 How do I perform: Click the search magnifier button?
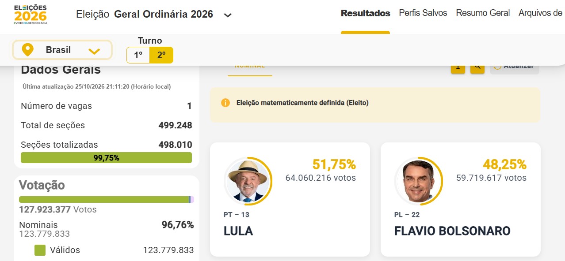coord(477,67)
